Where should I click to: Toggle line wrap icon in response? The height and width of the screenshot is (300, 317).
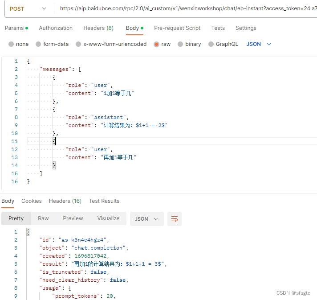click(x=175, y=219)
